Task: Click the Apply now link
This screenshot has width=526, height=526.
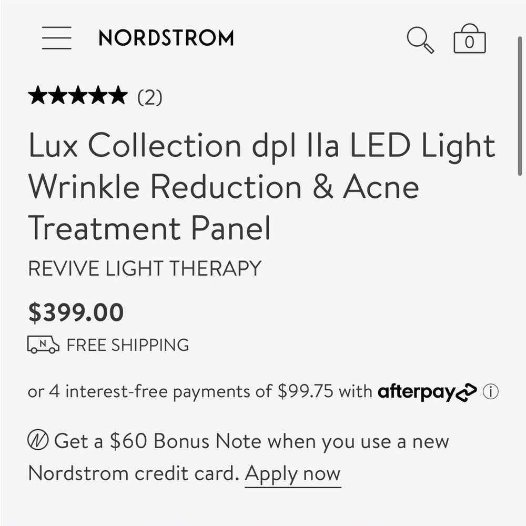Action: (x=293, y=474)
